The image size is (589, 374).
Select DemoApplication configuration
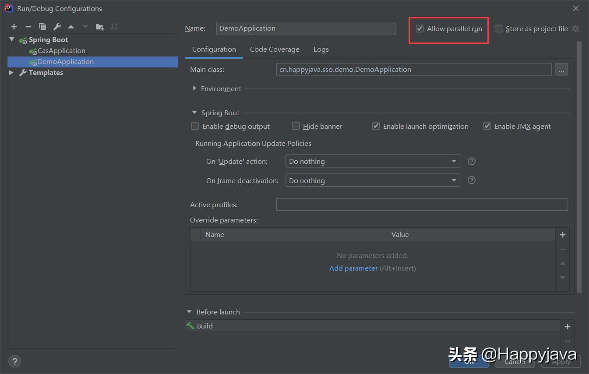pos(92,62)
